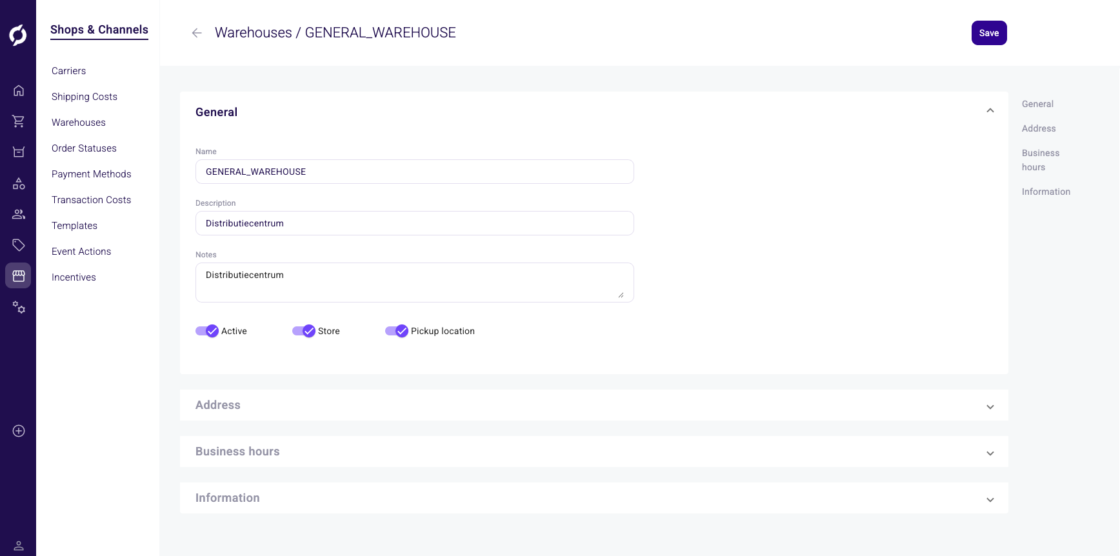Turn off the Store toggle
The width and height of the screenshot is (1120, 556).
[304, 331]
